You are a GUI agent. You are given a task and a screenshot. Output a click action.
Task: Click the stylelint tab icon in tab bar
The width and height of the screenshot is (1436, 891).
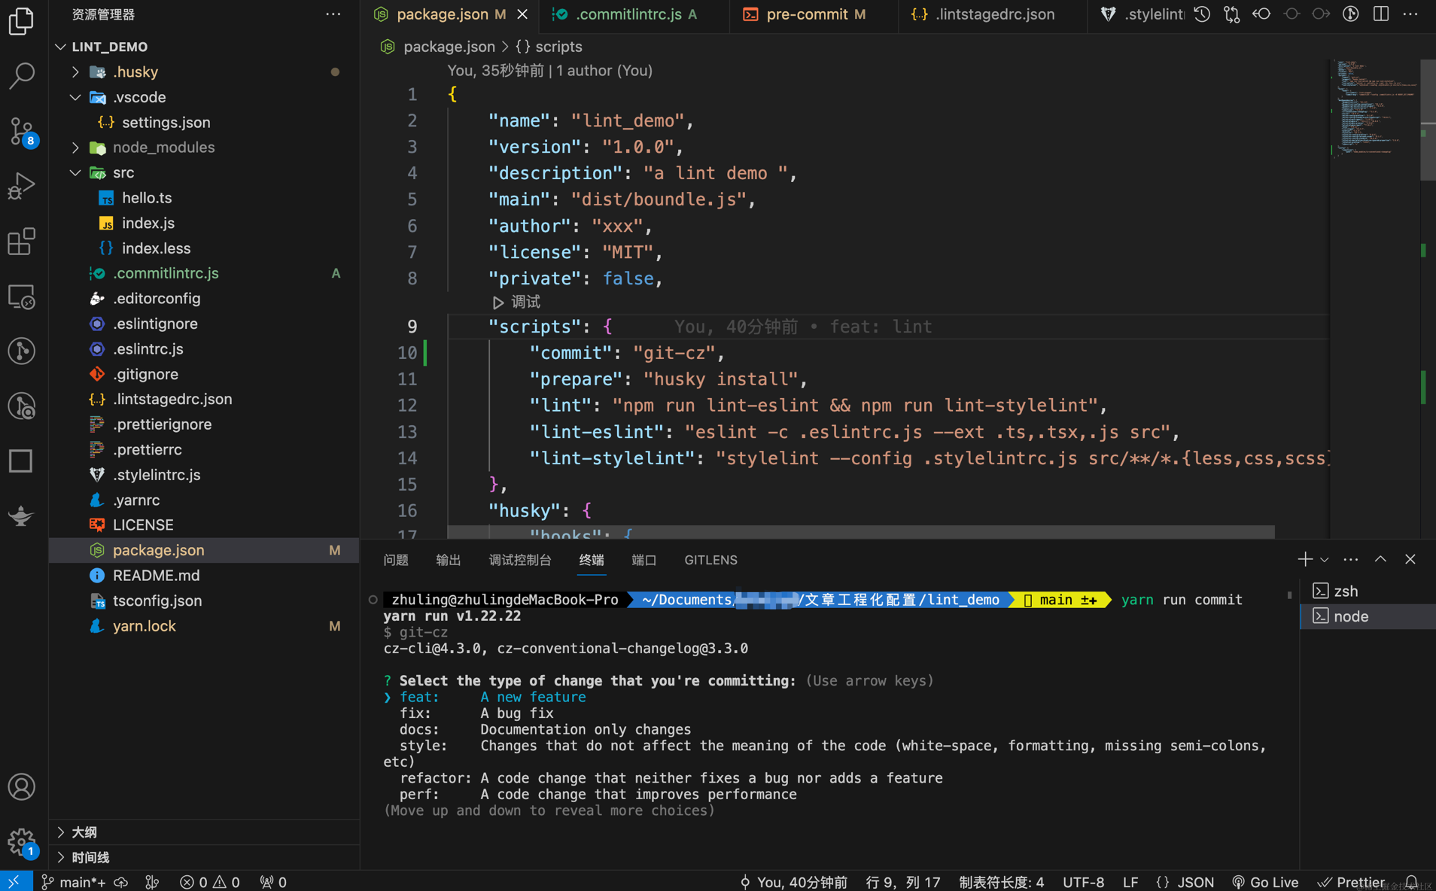click(1108, 14)
